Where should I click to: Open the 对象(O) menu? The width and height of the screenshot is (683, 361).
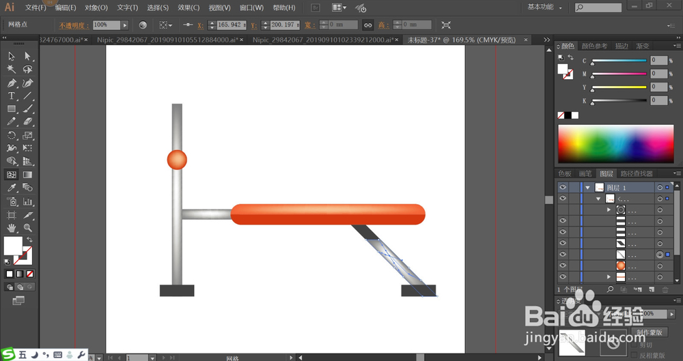[x=96, y=8]
